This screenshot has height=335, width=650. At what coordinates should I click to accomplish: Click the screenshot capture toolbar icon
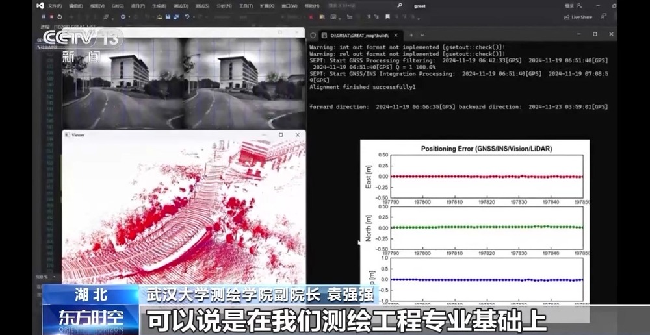333,17
